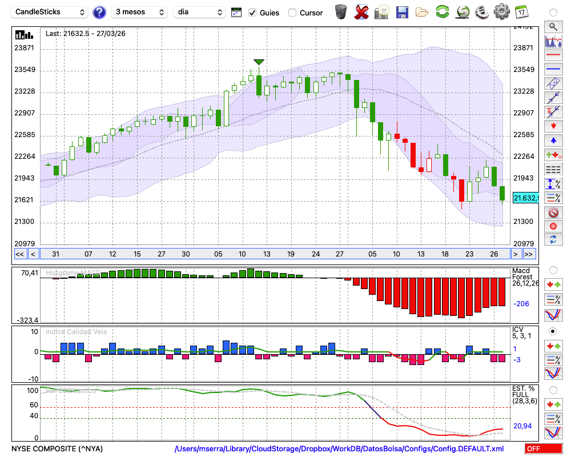Image resolution: width=571 pixels, height=457 pixels.
Task: Click the blue volume histogram icon
Action: click(553, 41)
